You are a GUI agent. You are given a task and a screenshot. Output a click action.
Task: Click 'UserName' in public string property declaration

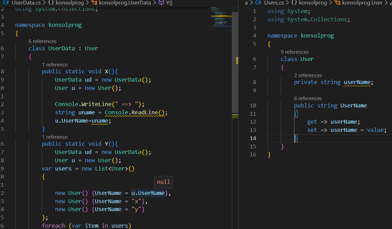click(354, 105)
